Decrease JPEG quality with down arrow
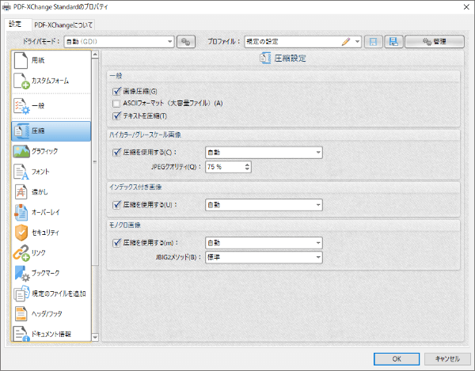Image resolution: width=475 pixels, height=371 pixels. click(x=247, y=168)
